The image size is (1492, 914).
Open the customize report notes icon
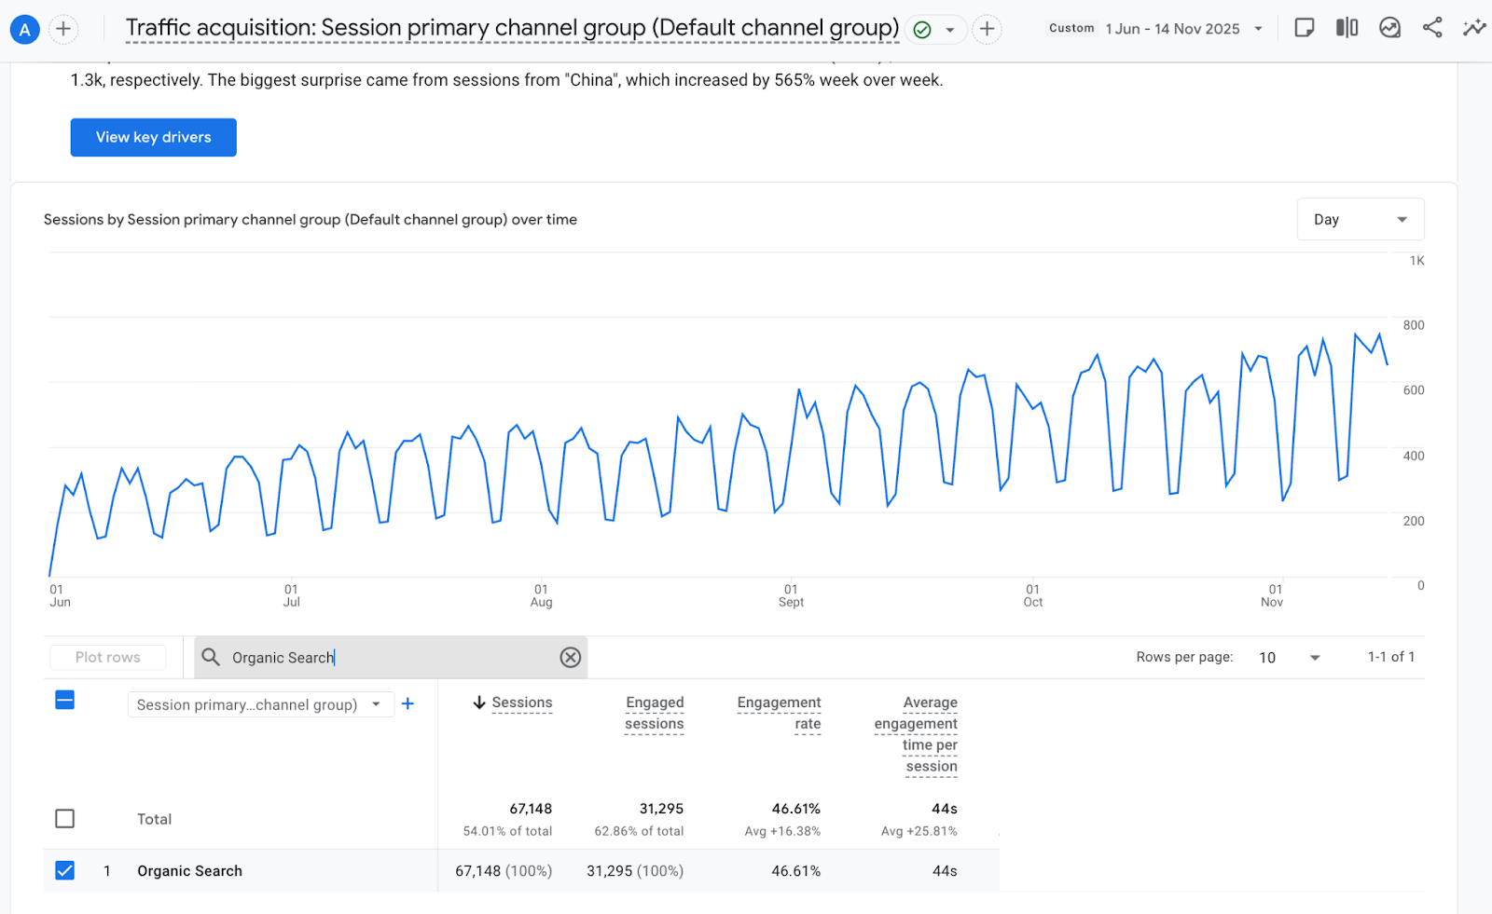click(1305, 28)
